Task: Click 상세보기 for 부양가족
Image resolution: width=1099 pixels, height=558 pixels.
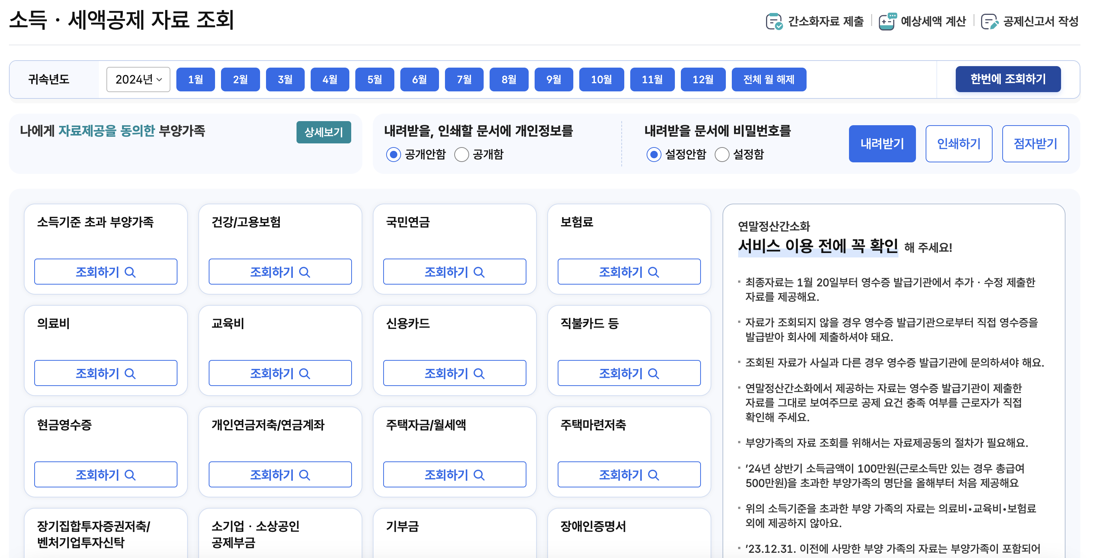Action: (x=324, y=133)
